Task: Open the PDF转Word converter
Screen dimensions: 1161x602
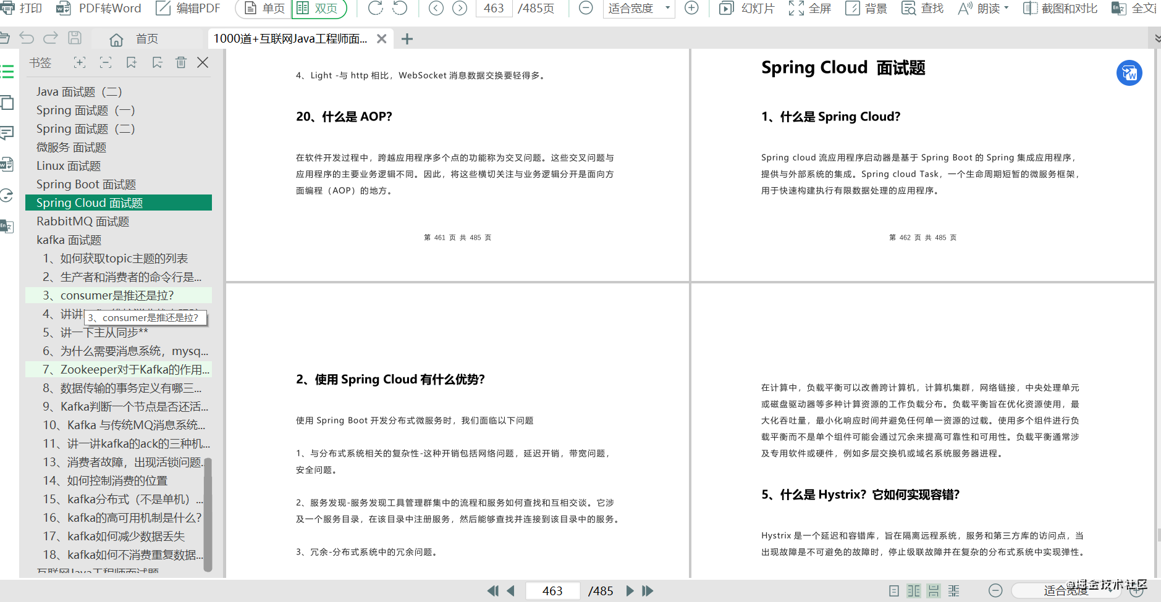Action: tap(98, 8)
